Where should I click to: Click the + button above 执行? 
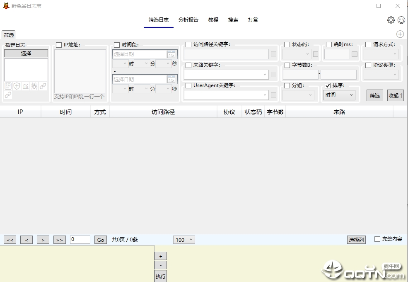161,256
